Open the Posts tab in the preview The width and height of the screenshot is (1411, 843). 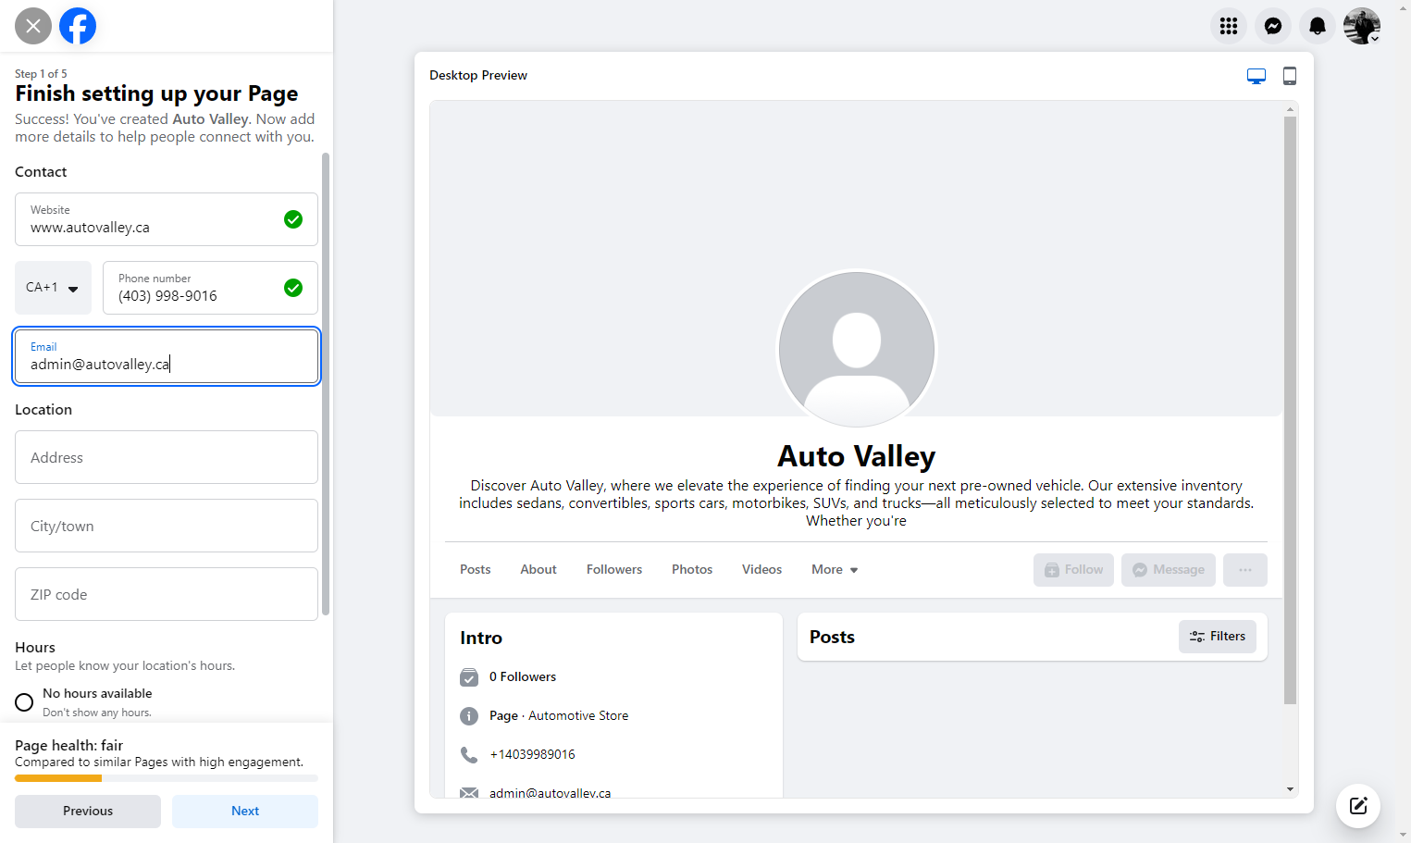[x=476, y=570]
